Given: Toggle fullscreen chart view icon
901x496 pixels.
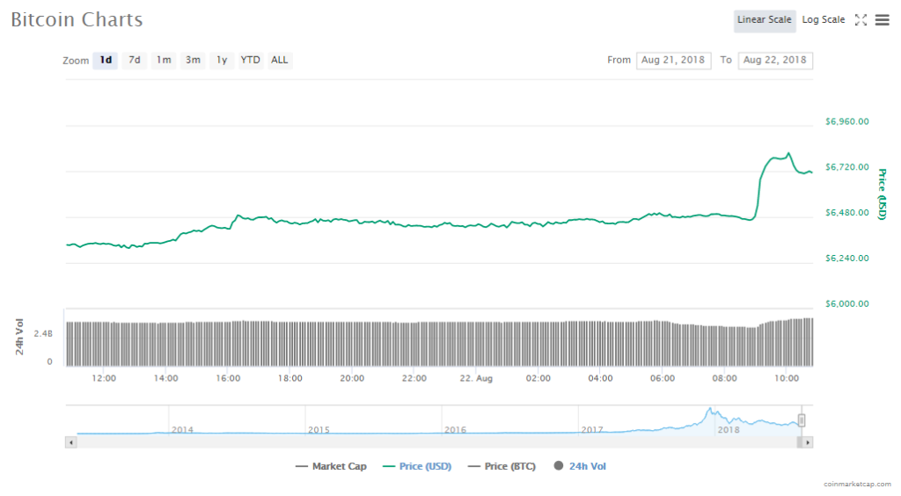Looking at the screenshot, I should coord(861,20).
